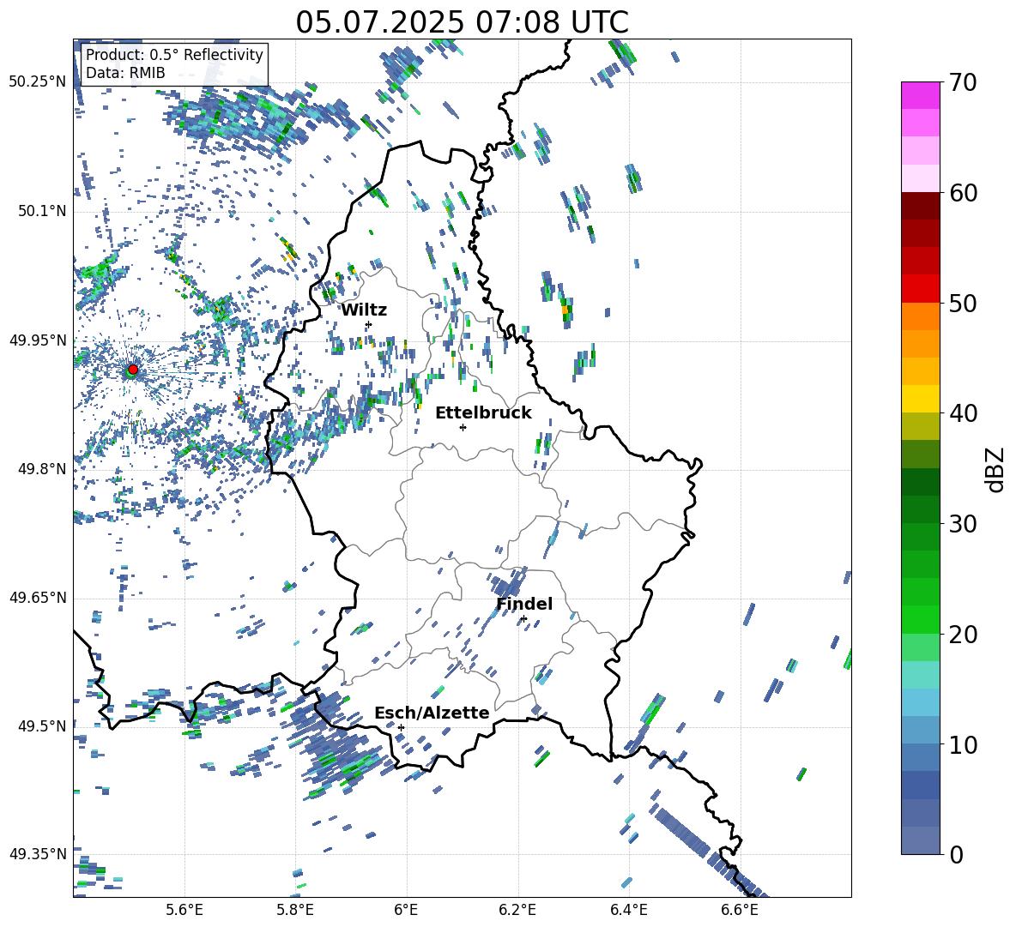
Task: Click the 5.8°E longitude label
Action: tap(295, 910)
